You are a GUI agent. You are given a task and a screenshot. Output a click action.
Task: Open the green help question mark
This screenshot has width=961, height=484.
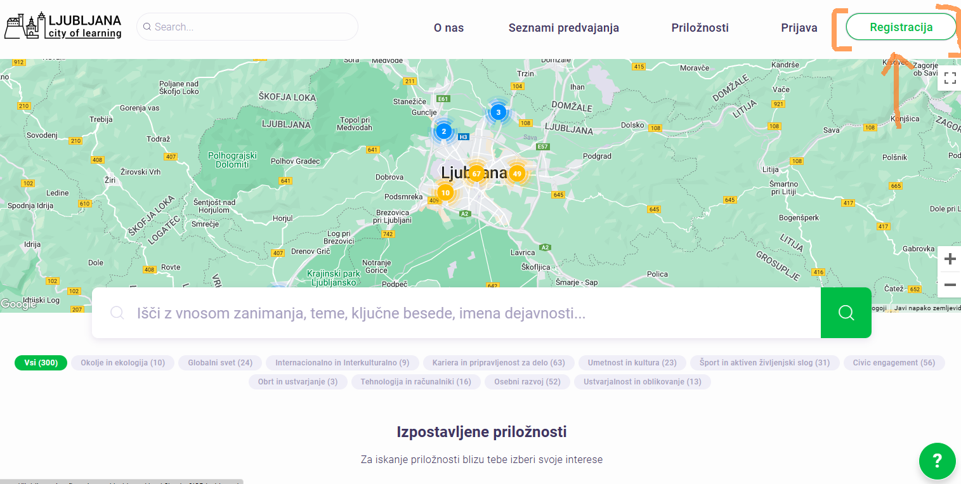pos(937,461)
